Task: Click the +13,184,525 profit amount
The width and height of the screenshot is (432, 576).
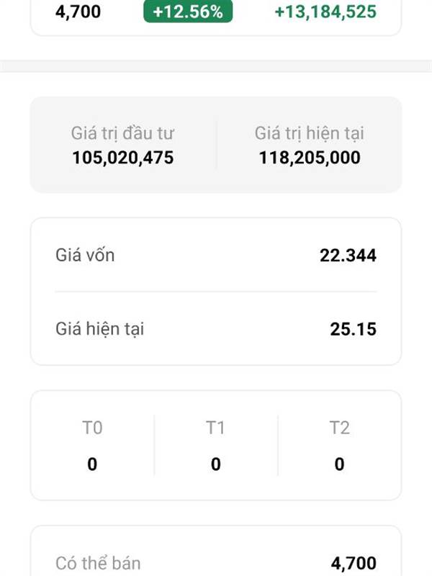Action: [x=325, y=12]
